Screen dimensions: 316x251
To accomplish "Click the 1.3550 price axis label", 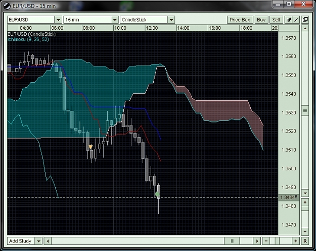I will pos(289,75).
